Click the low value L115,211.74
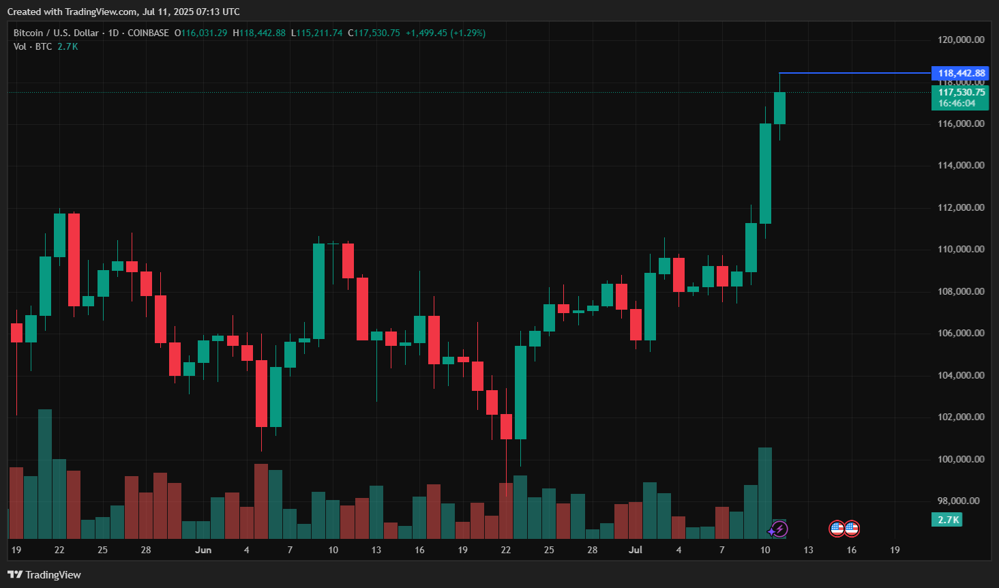999x588 pixels. pyautogui.click(x=317, y=33)
